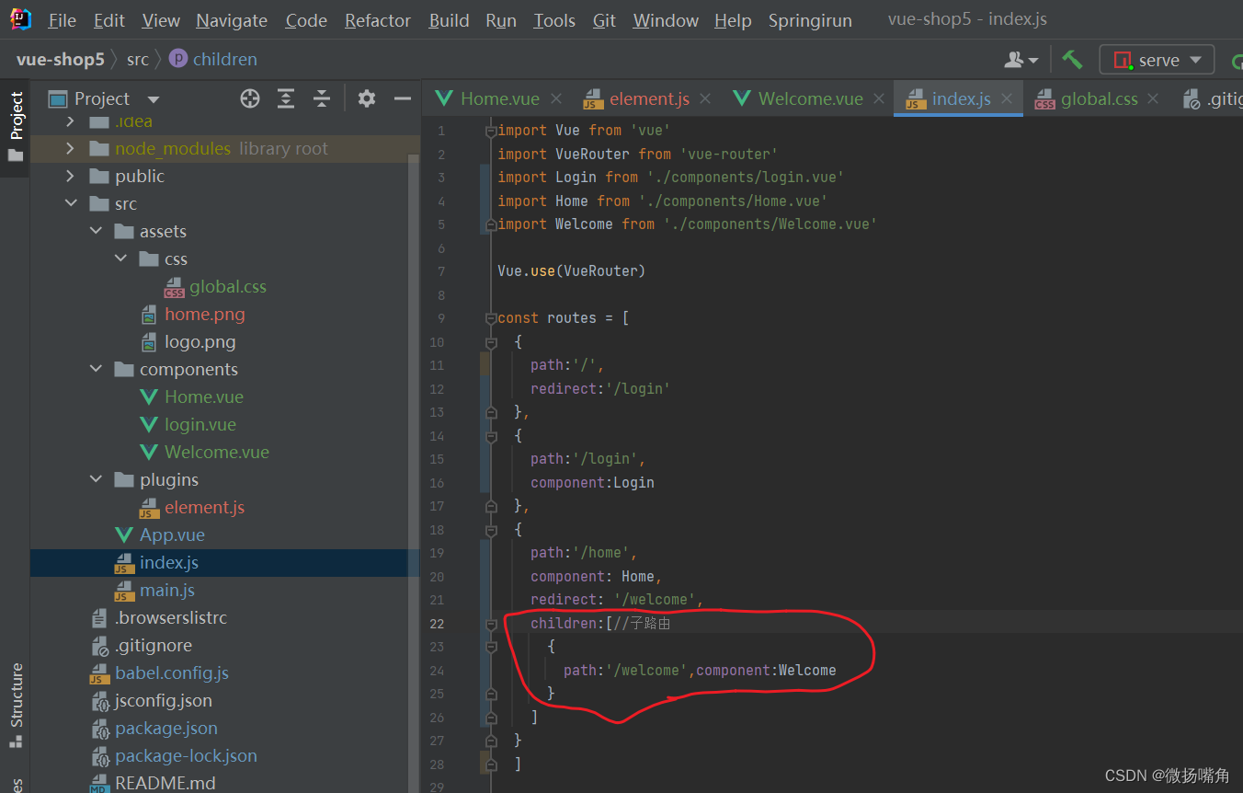
Task: Click the Expand All icon in Project panel
Action: (286, 98)
